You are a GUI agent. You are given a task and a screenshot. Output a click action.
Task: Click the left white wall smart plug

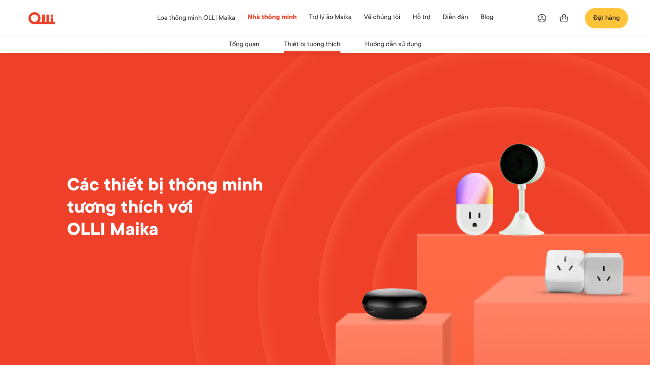click(564, 271)
